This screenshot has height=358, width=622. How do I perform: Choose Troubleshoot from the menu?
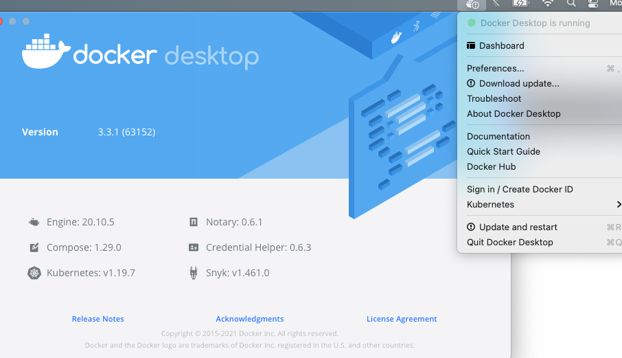(x=494, y=98)
